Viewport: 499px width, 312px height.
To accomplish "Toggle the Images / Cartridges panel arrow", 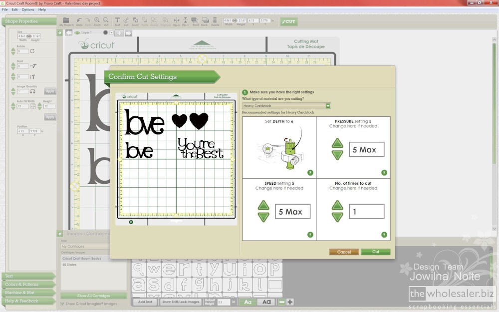I will point(60,234).
